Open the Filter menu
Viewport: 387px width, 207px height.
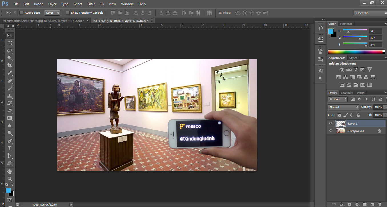pos(91,4)
